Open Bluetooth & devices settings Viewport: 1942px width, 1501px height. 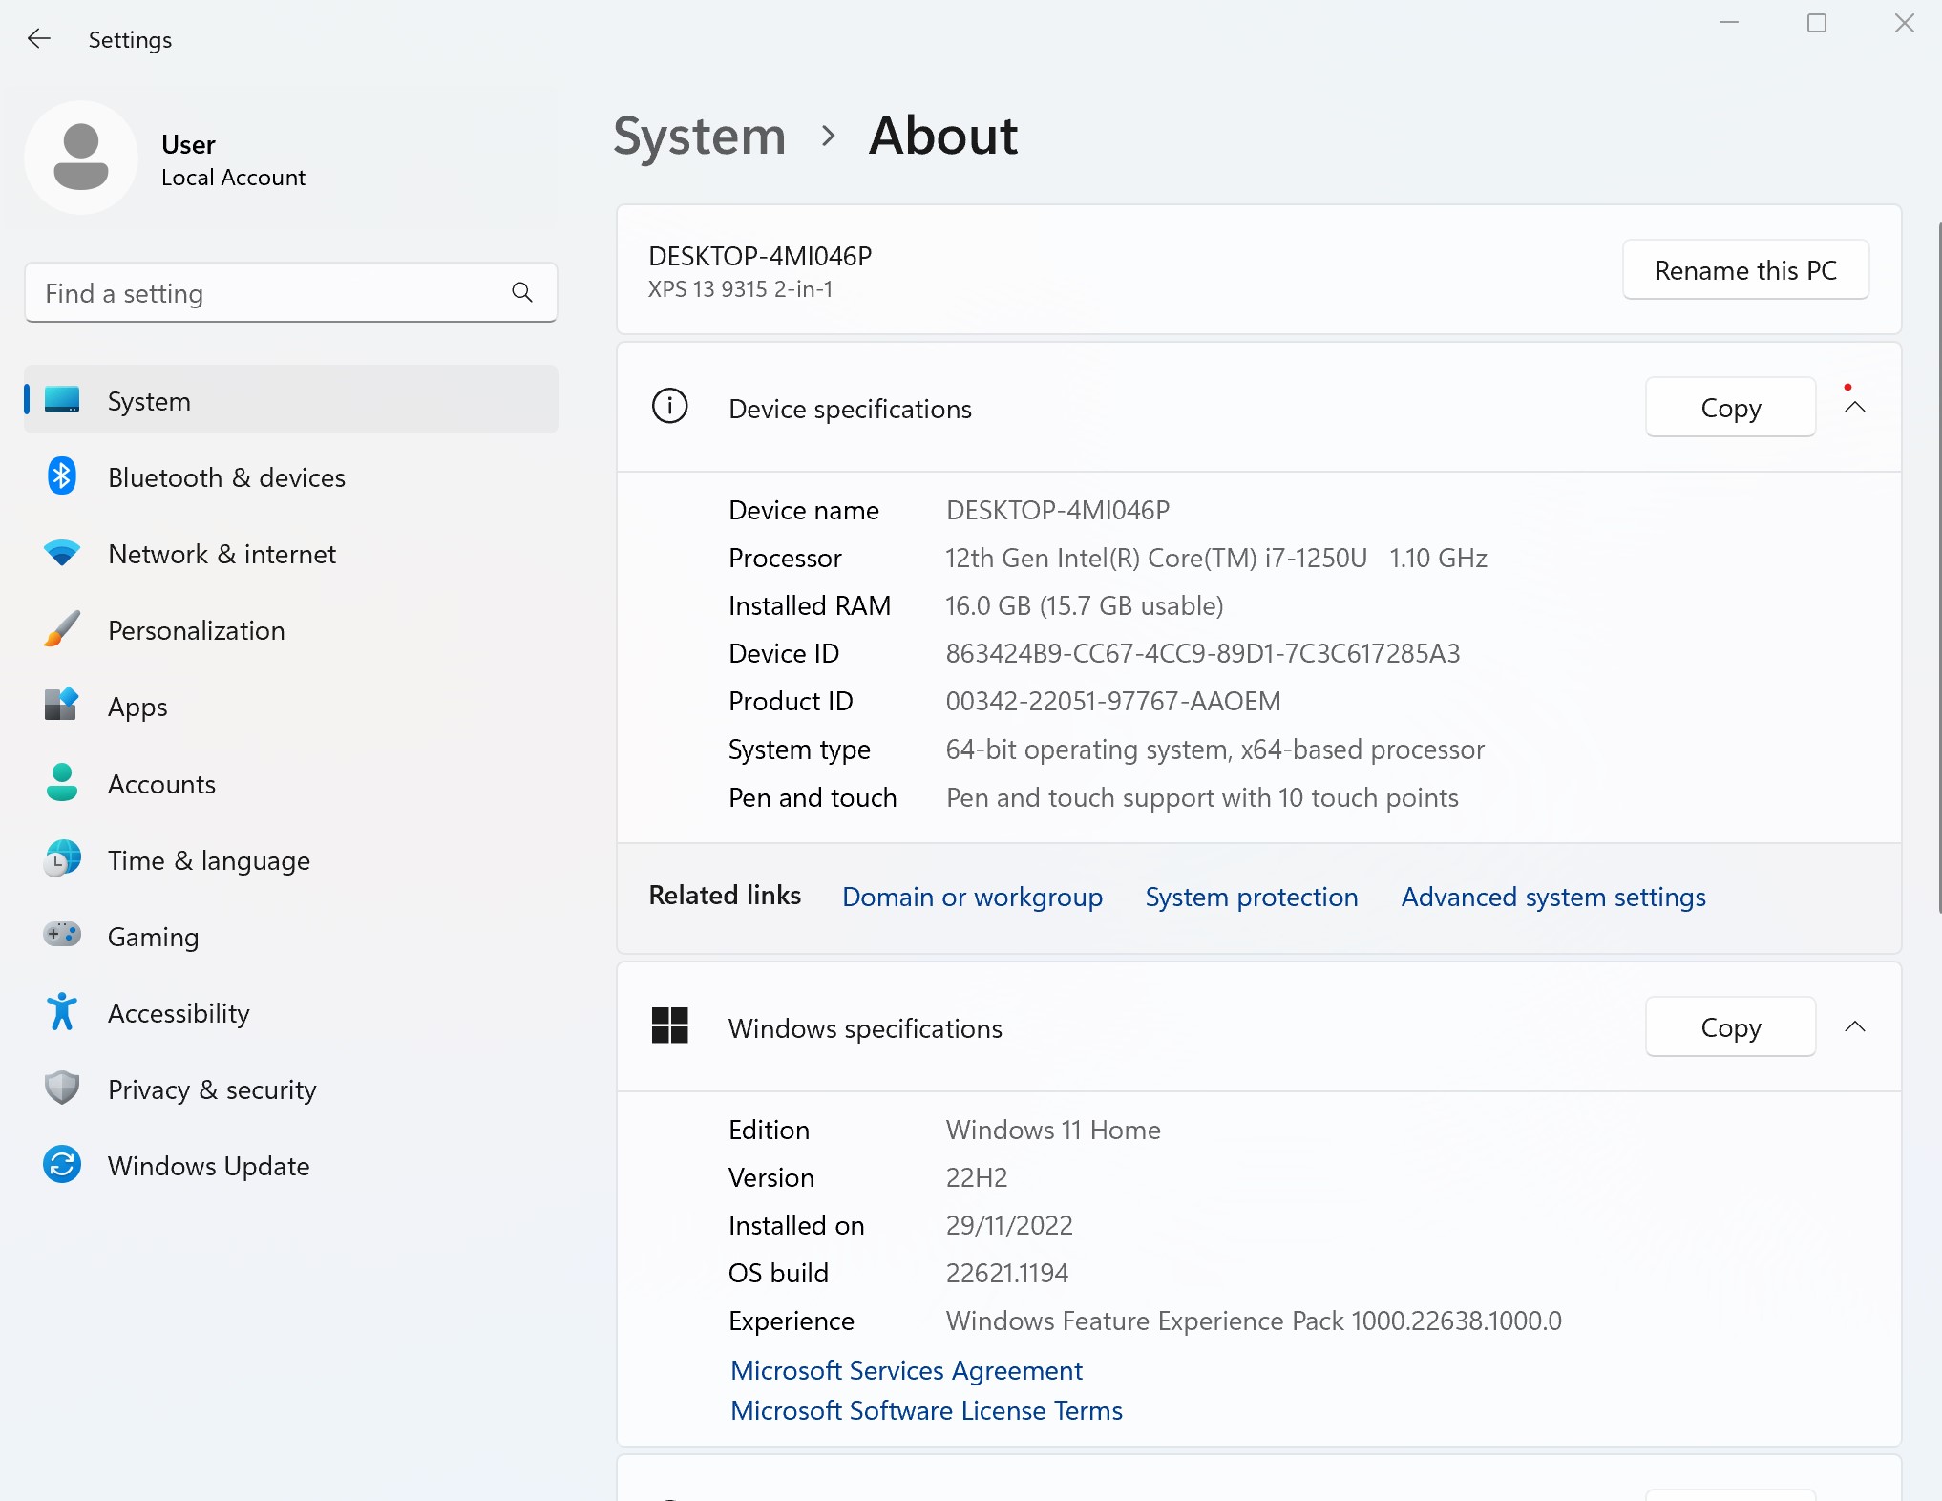point(291,476)
